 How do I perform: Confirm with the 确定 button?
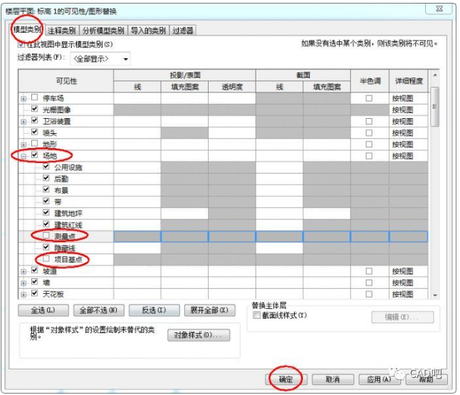click(286, 379)
